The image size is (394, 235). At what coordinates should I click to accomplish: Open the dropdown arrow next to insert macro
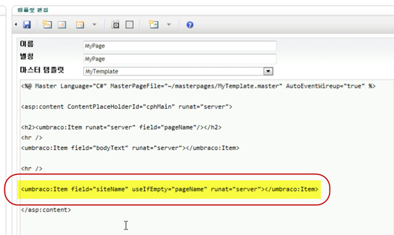click(95, 25)
